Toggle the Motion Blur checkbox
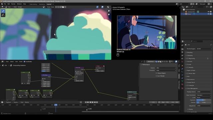213x120 pixels. [x=188, y=73]
